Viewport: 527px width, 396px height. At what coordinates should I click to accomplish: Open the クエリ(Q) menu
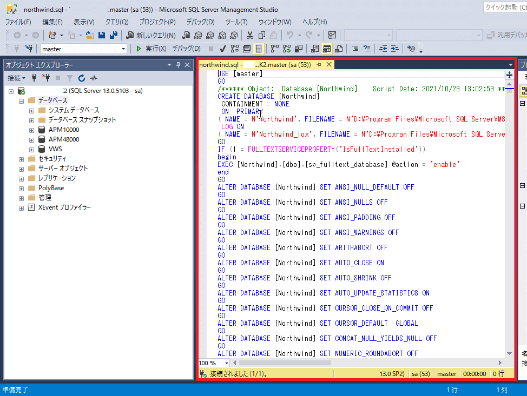point(116,22)
